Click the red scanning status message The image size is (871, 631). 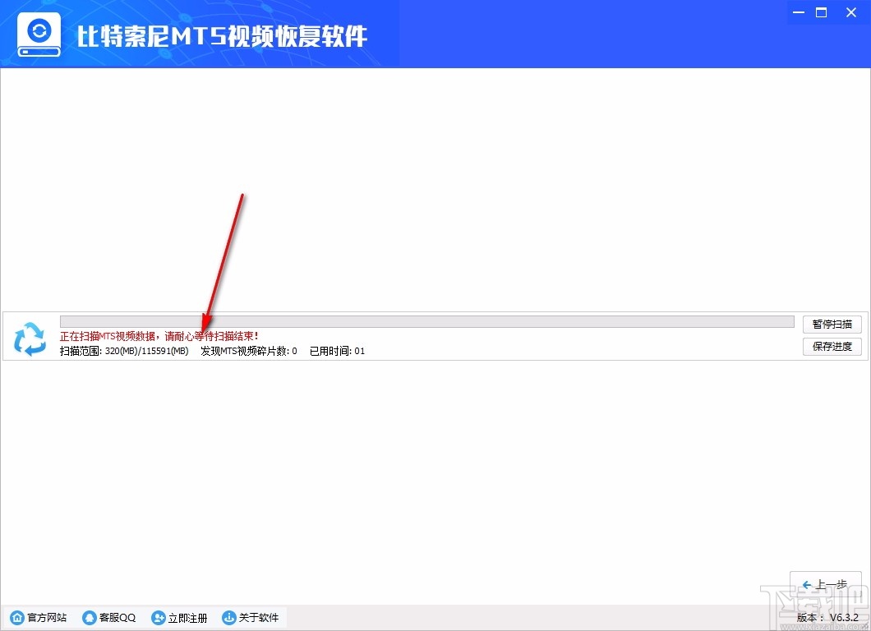point(158,336)
